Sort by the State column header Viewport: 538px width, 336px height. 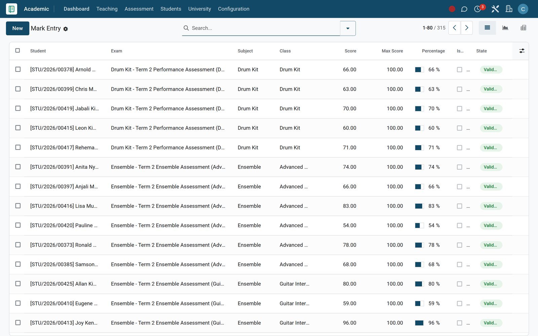pos(482,51)
